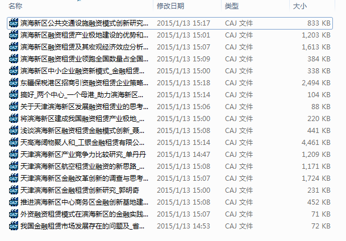Click icon of 天津滨海新区金融租赁创新研究_郭明奇 file

pyautogui.click(x=14, y=190)
